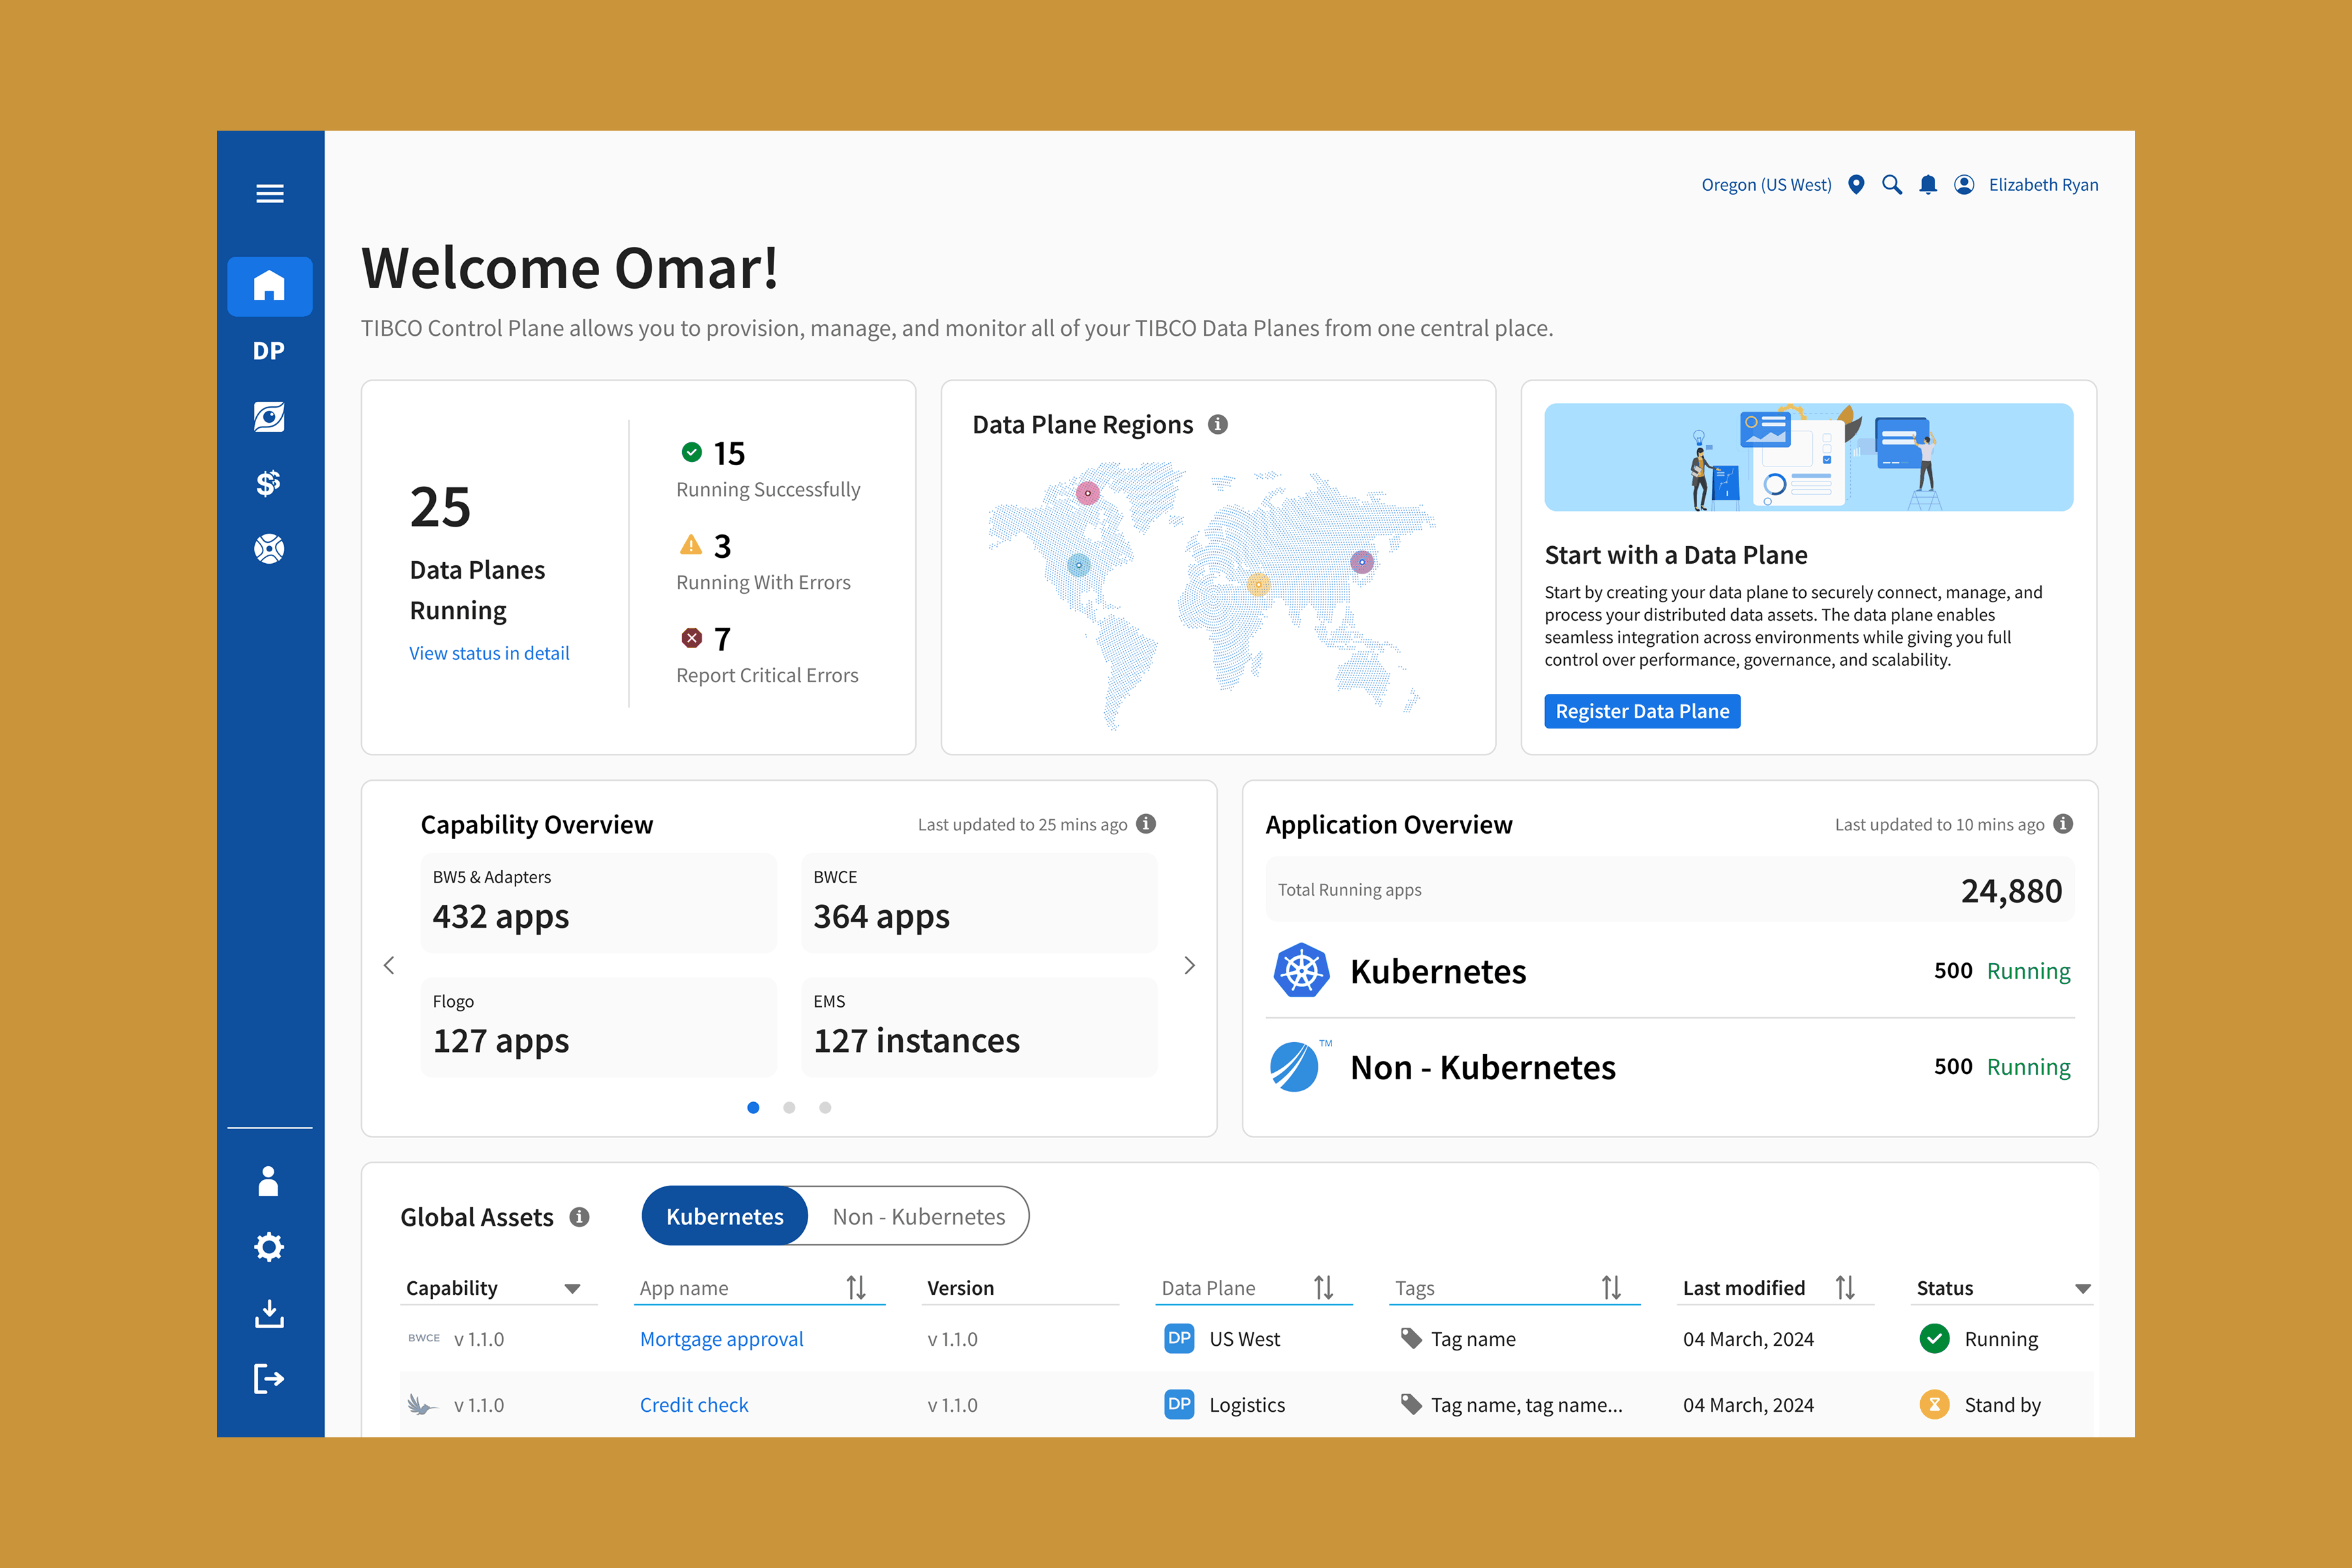Click the sign out icon in sidebar
The image size is (2352, 1568).
(269, 1379)
